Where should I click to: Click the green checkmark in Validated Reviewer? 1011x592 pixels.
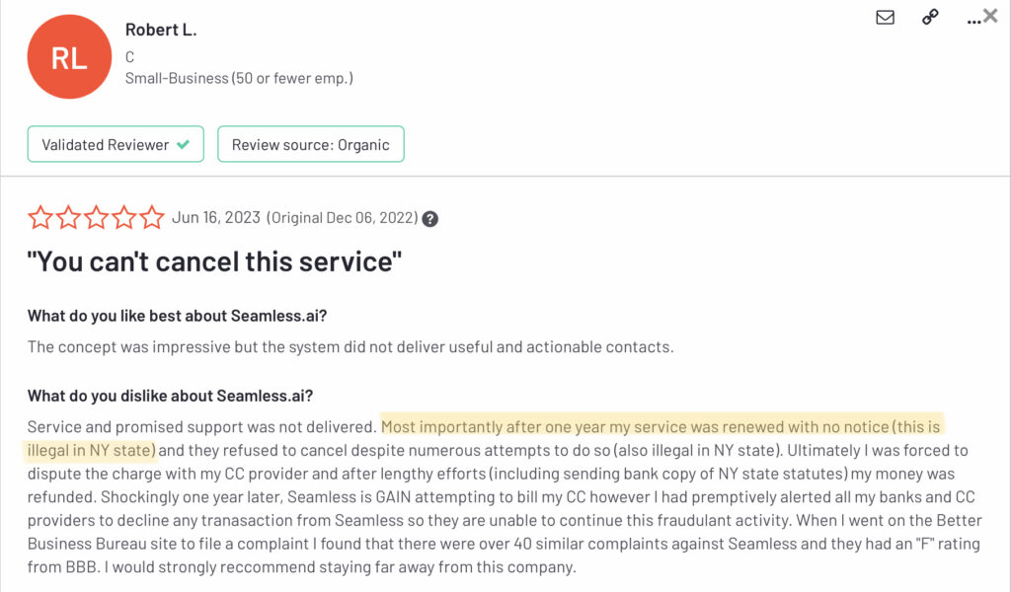pyautogui.click(x=183, y=144)
